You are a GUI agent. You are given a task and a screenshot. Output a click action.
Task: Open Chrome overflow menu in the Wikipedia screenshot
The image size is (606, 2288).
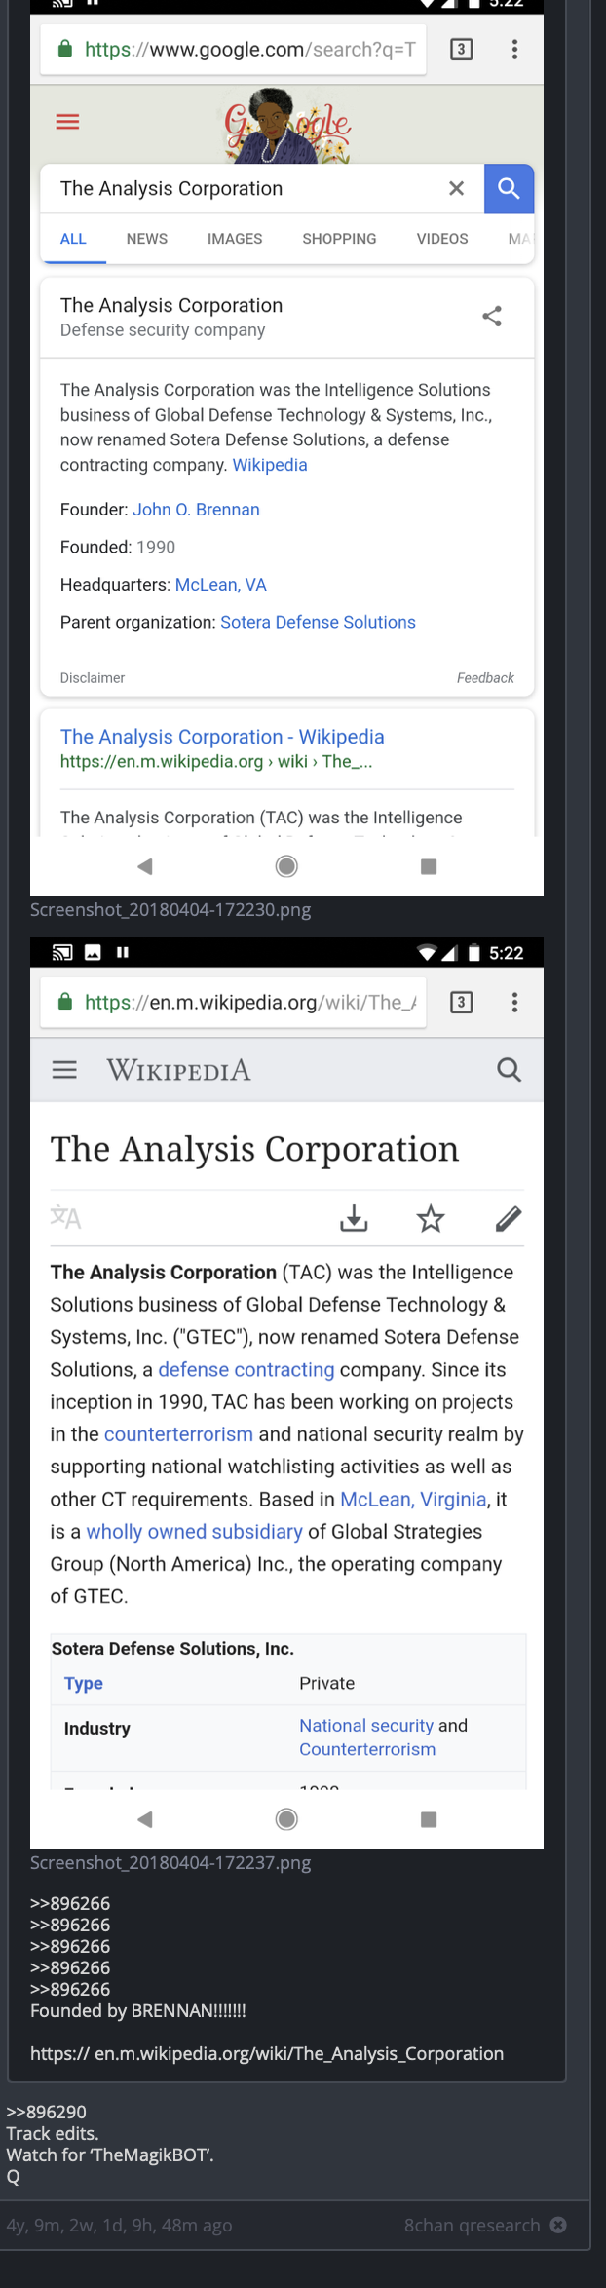[x=514, y=1002]
